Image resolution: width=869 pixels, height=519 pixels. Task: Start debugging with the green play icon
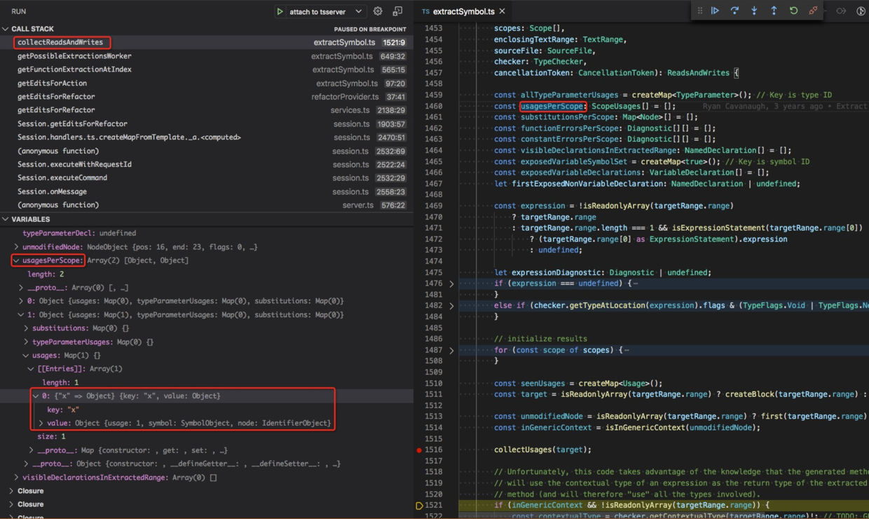tap(280, 11)
